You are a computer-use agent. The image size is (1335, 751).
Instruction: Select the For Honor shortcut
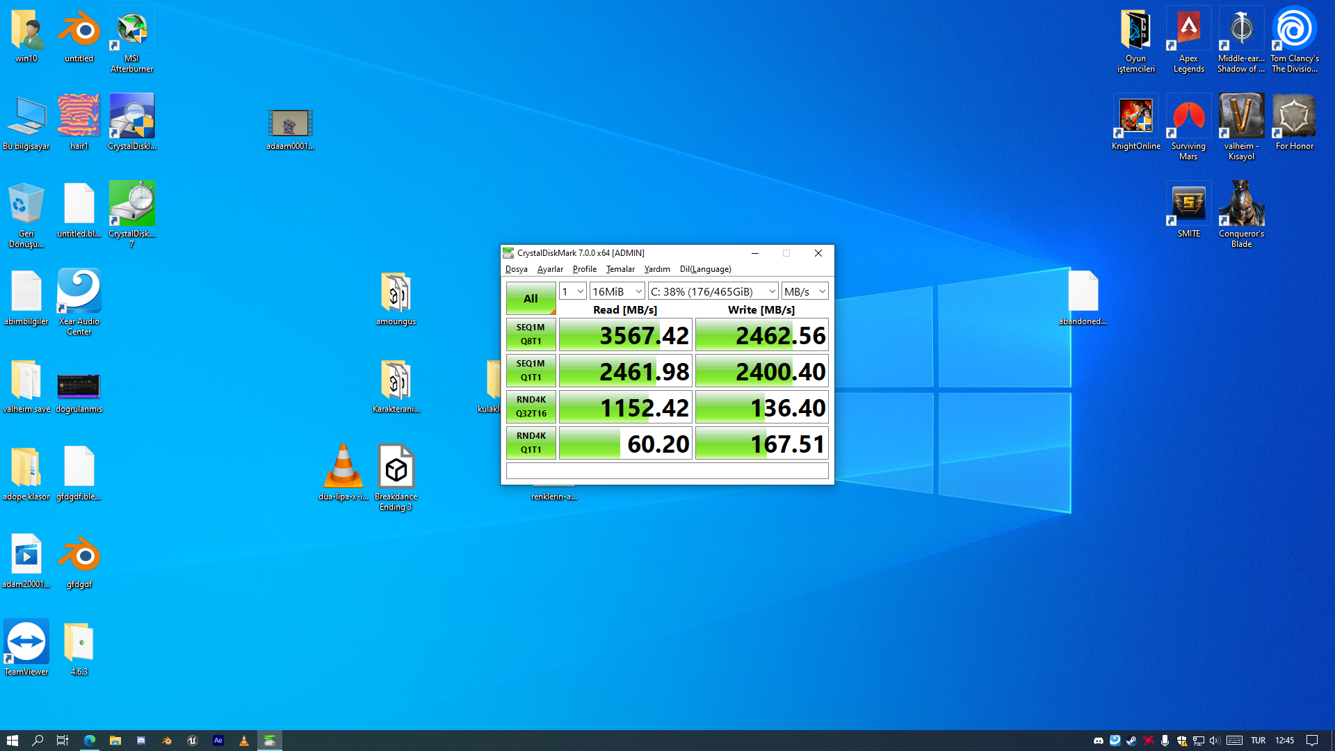(1295, 122)
